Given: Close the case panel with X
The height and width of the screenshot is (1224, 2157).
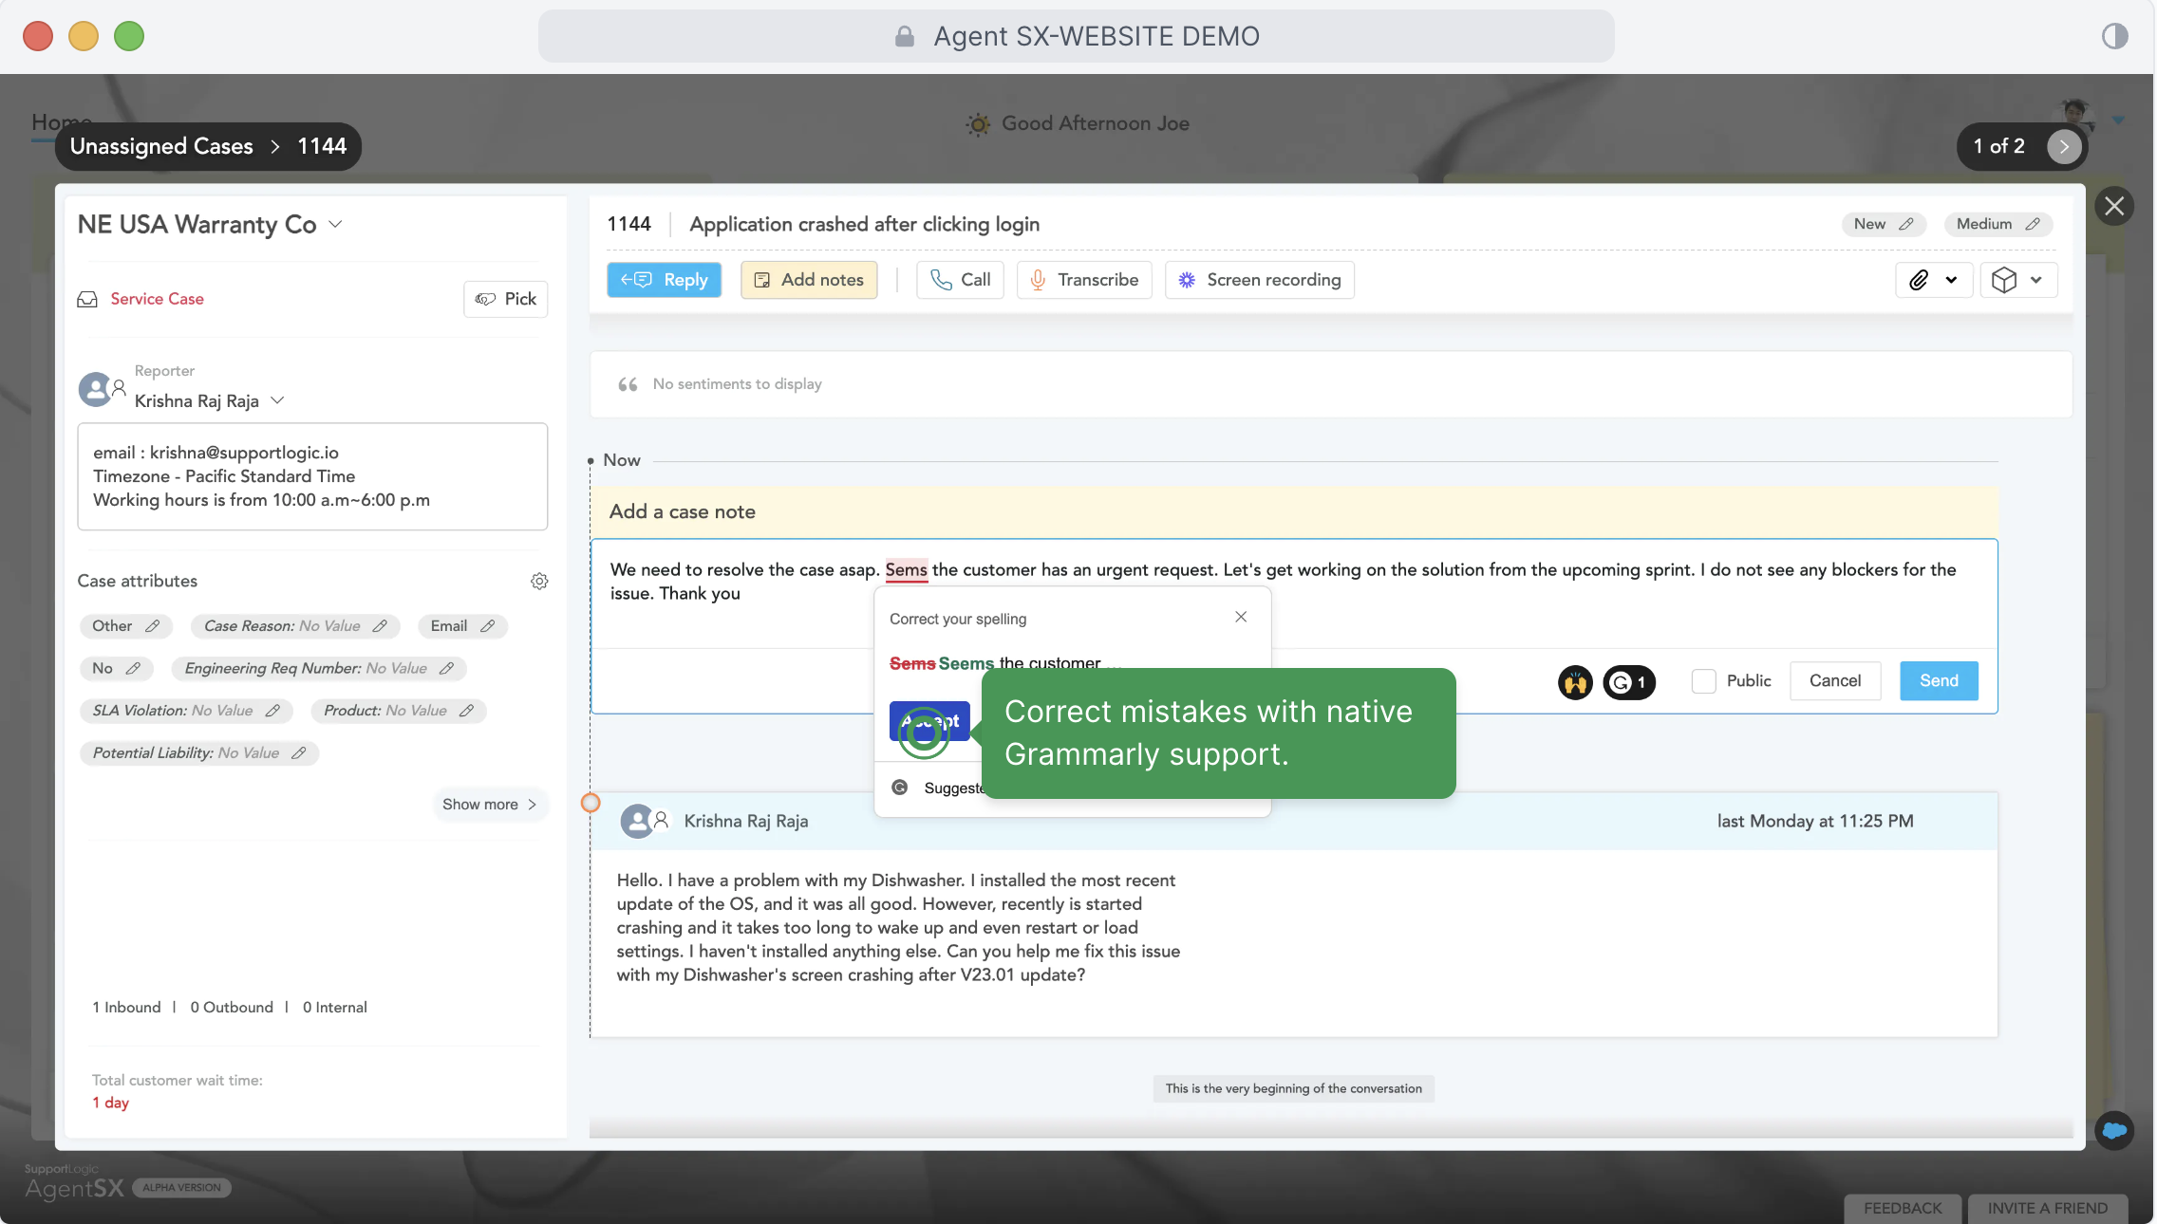Looking at the screenshot, I should click(x=2114, y=206).
